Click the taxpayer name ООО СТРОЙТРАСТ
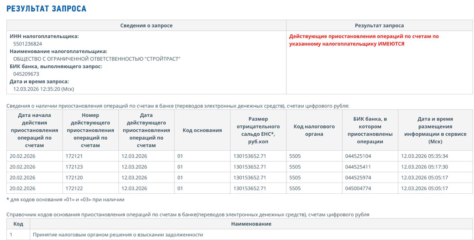The height and width of the screenshot is (240, 474). (97, 59)
